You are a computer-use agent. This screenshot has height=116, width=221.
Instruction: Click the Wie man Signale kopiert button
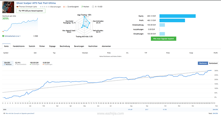163,39
